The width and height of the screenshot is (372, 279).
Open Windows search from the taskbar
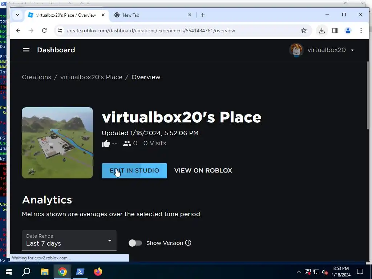pos(26,272)
